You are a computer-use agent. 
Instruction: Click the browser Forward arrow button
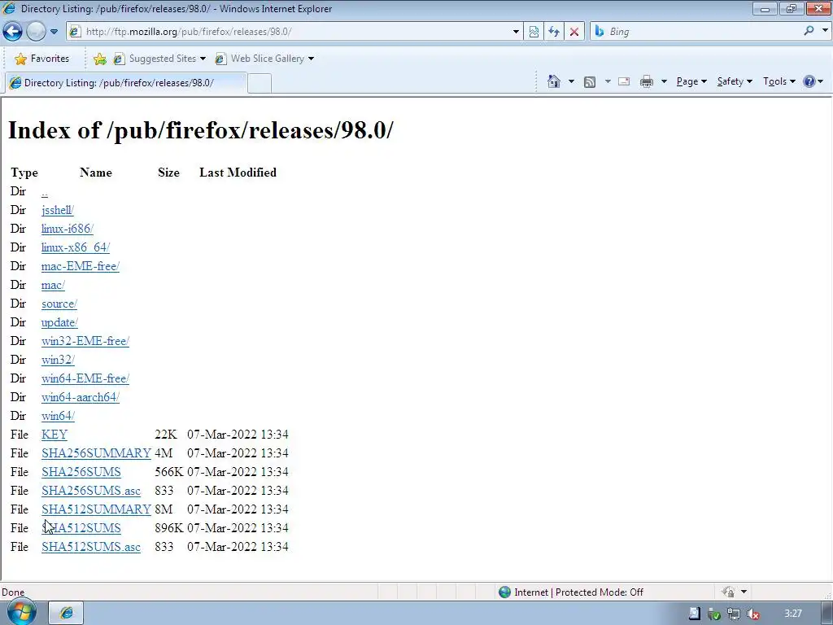point(36,32)
